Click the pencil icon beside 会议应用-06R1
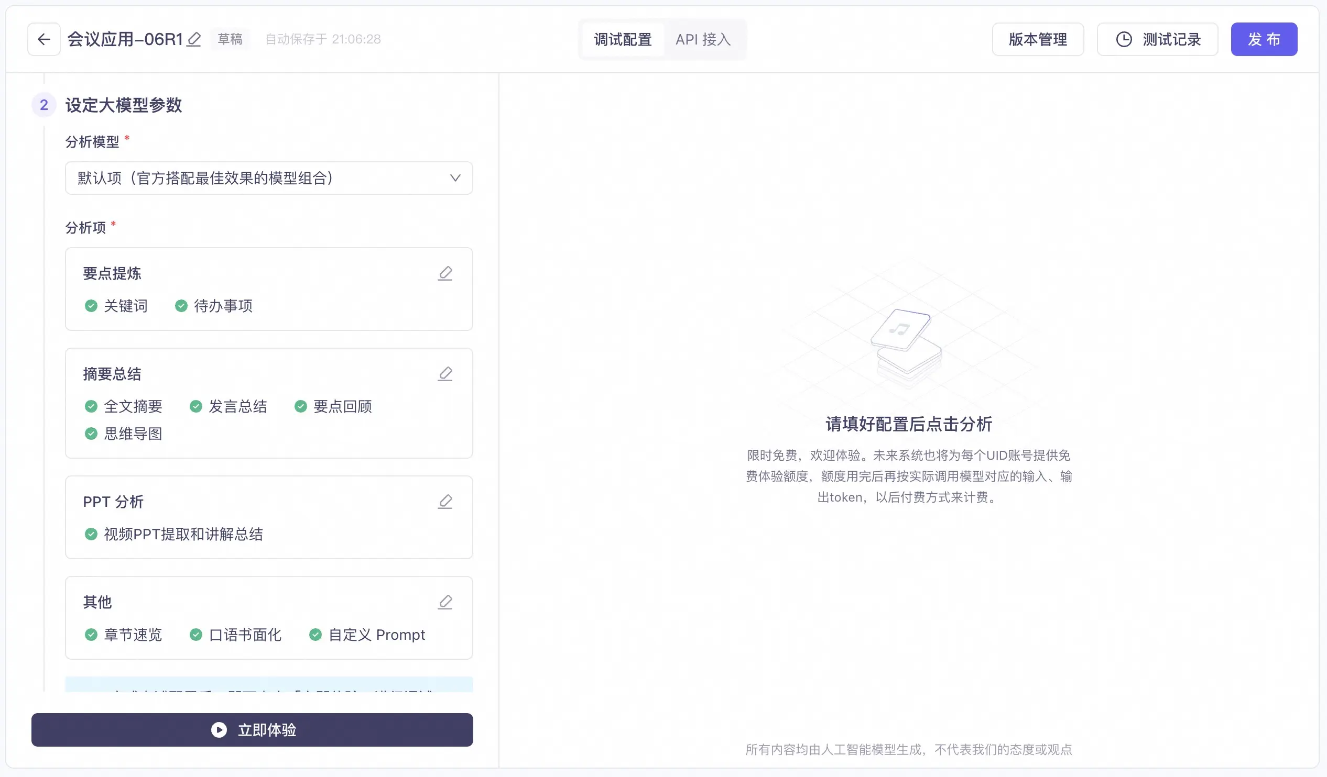Image resolution: width=1327 pixels, height=777 pixels. point(194,39)
